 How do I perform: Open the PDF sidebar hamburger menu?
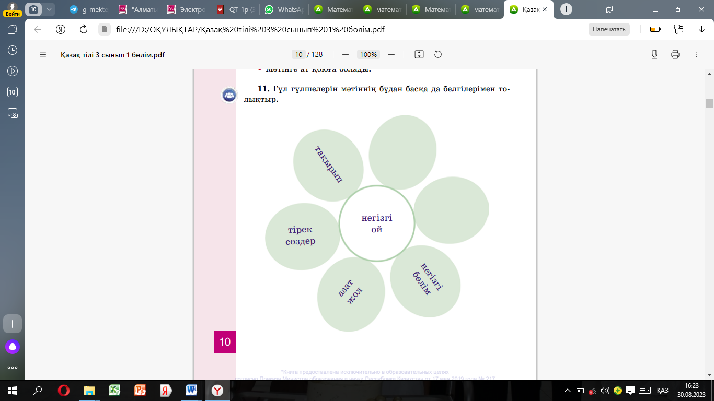point(43,54)
